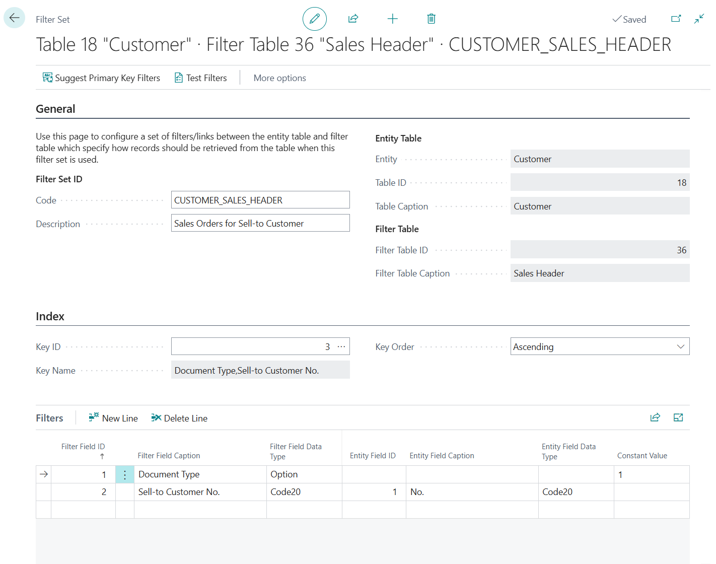
Task: Collapse the Index section heading
Action: (x=50, y=317)
